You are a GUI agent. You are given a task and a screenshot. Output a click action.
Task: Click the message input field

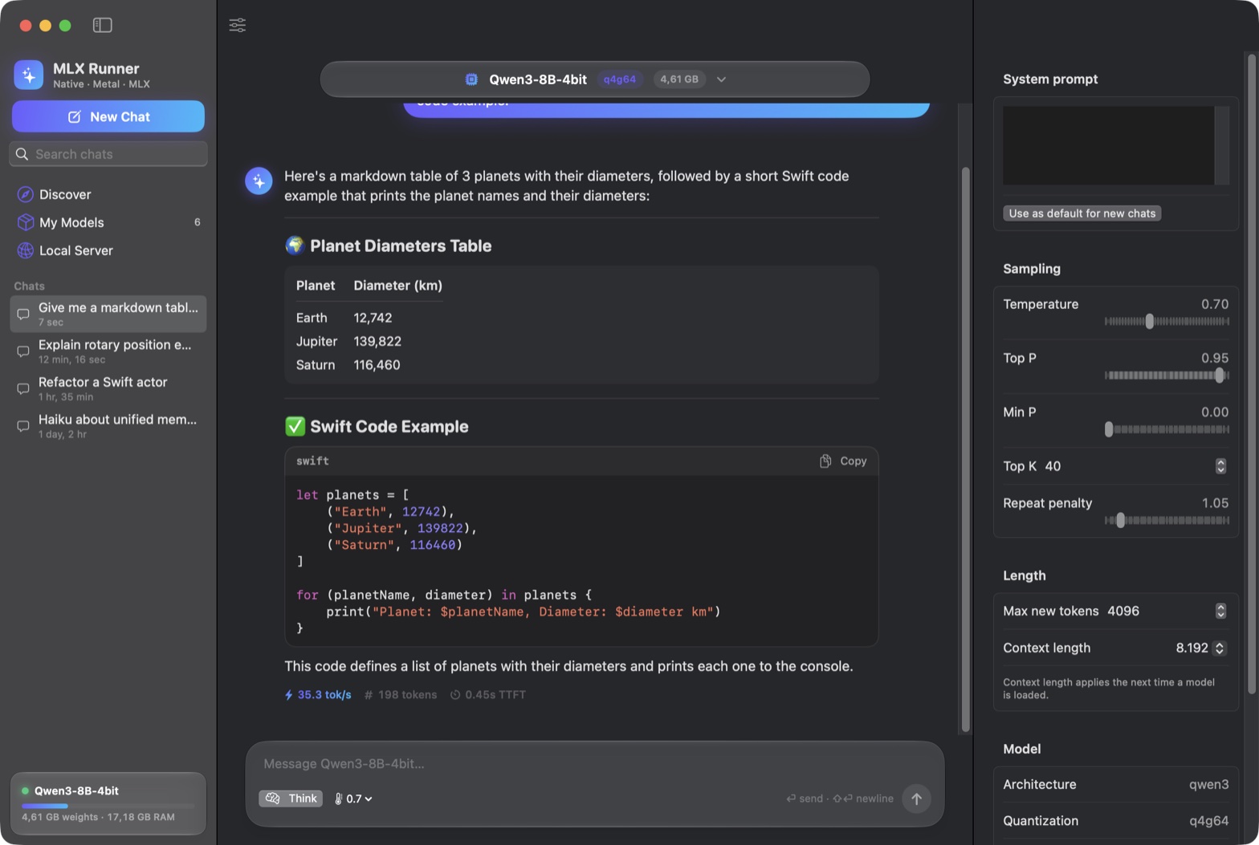(x=594, y=764)
